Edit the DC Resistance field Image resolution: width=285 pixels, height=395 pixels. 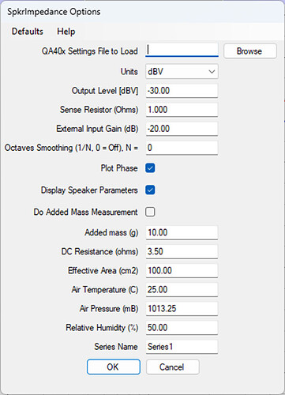pyautogui.click(x=182, y=251)
